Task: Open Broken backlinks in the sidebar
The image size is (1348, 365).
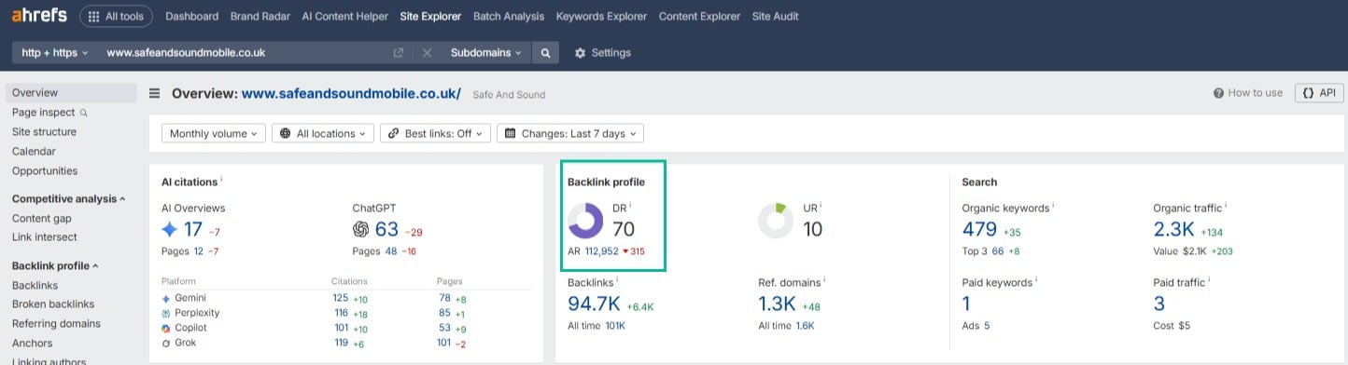Action: (53, 304)
